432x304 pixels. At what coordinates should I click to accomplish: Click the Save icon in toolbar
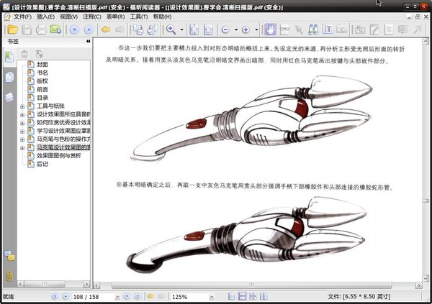pos(26,29)
